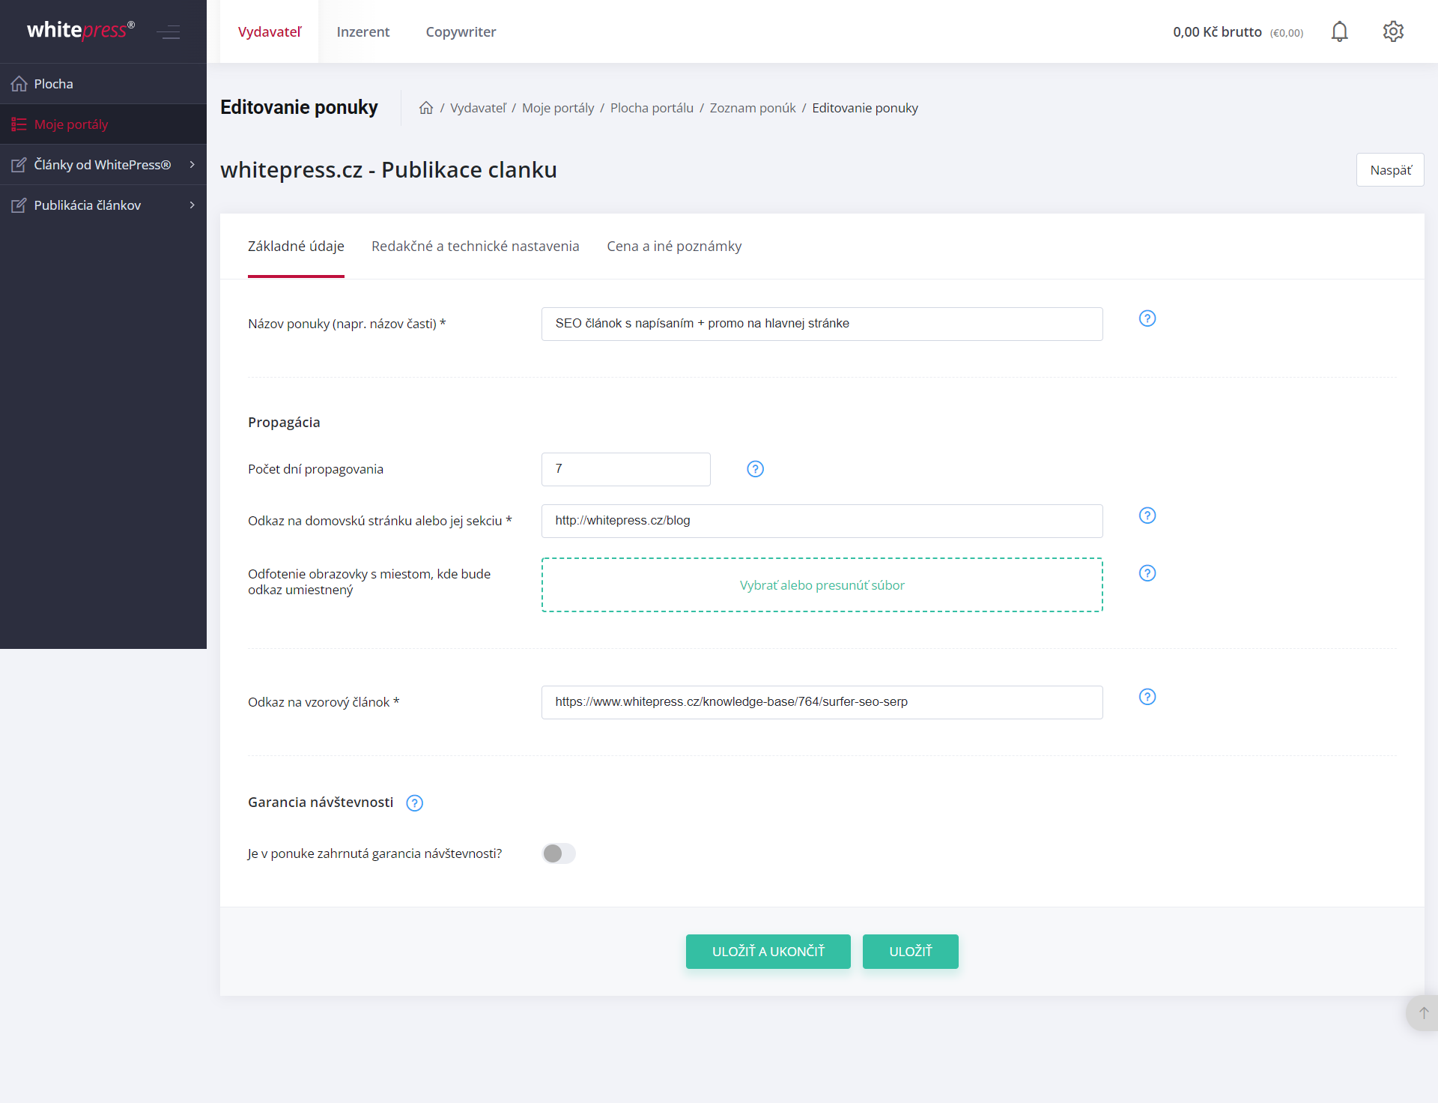Click the Vybrať alebo presunúť súbor dropzone
The width and height of the screenshot is (1438, 1103).
click(x=822, y=585)
